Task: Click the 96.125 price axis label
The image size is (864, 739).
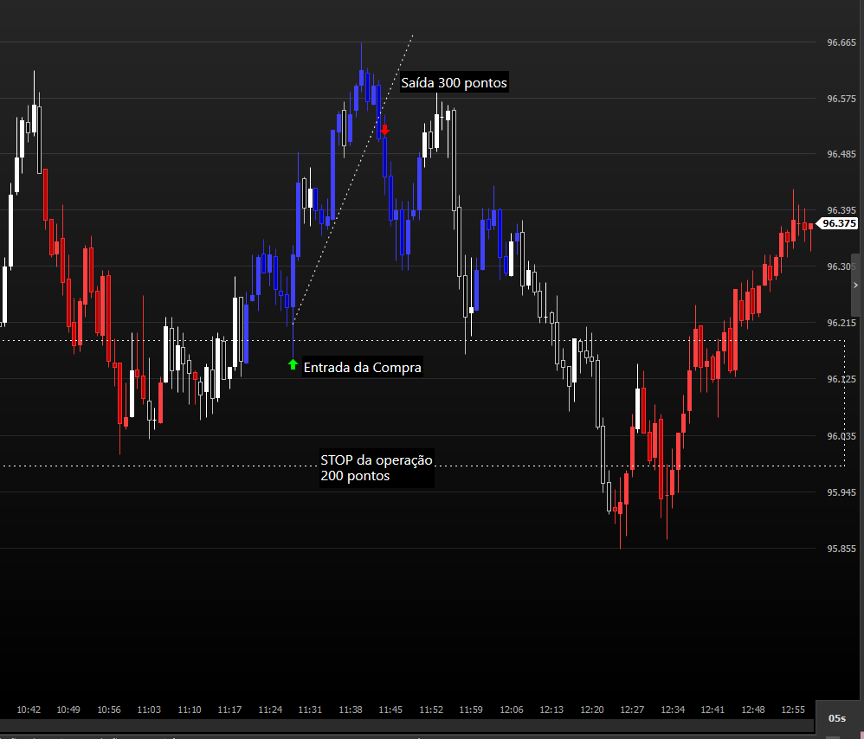Action: [841, 379]
